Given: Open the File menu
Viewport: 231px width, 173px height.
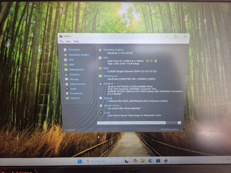Looking at the screenshot, I should [x=61, y=41].
